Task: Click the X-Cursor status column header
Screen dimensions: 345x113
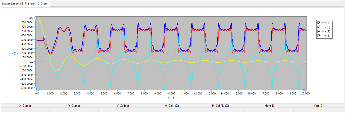Action: point(25,106)
